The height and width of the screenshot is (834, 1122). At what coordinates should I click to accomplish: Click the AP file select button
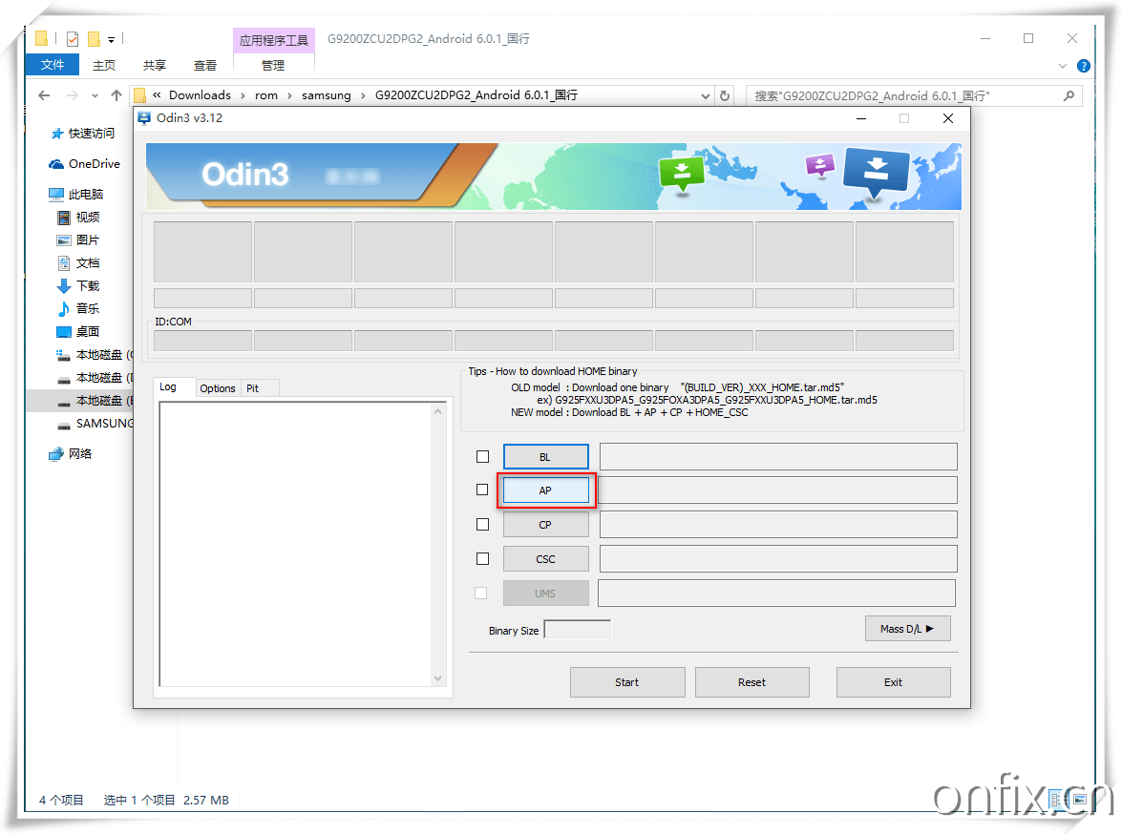pos(545,490)
